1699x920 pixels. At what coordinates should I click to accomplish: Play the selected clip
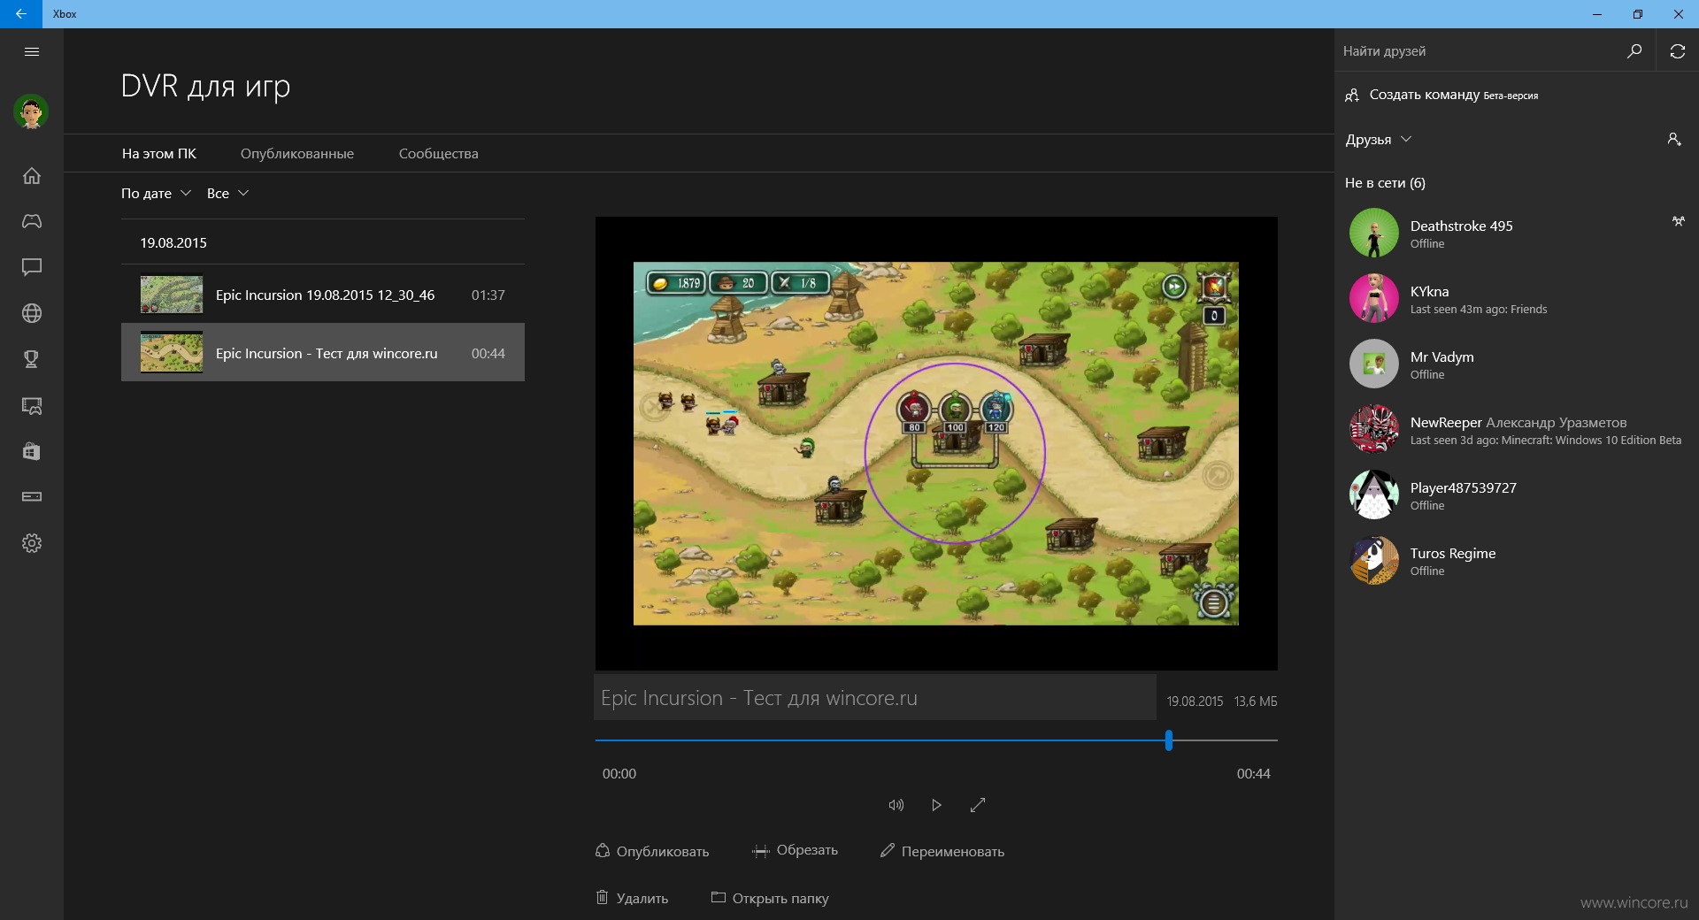[936, 805]
